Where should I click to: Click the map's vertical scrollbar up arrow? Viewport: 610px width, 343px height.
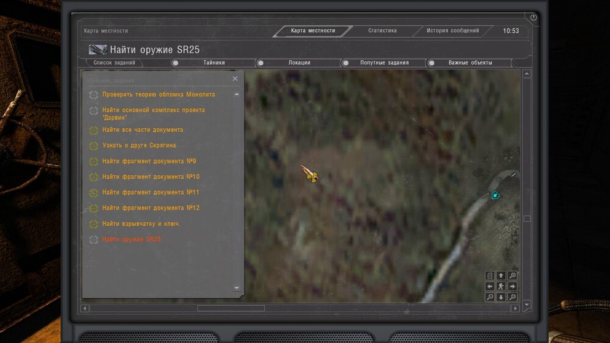527,74
